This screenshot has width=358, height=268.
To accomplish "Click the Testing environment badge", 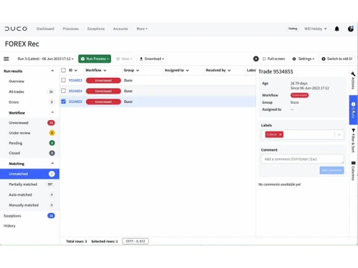I will coord(293,29).
